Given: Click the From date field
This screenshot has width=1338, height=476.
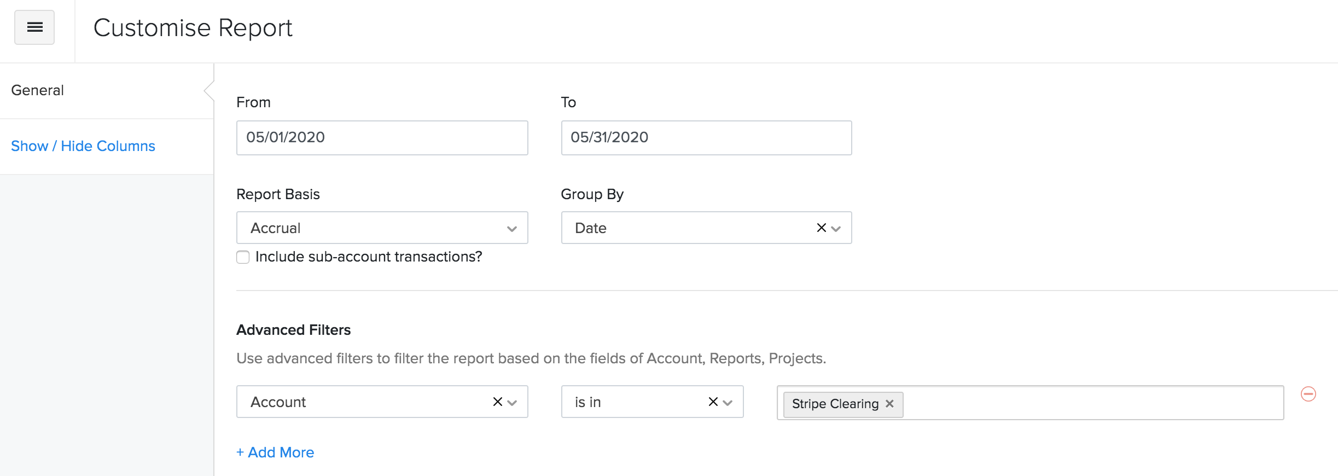Looking at the screenshot, I should (382, 137).
